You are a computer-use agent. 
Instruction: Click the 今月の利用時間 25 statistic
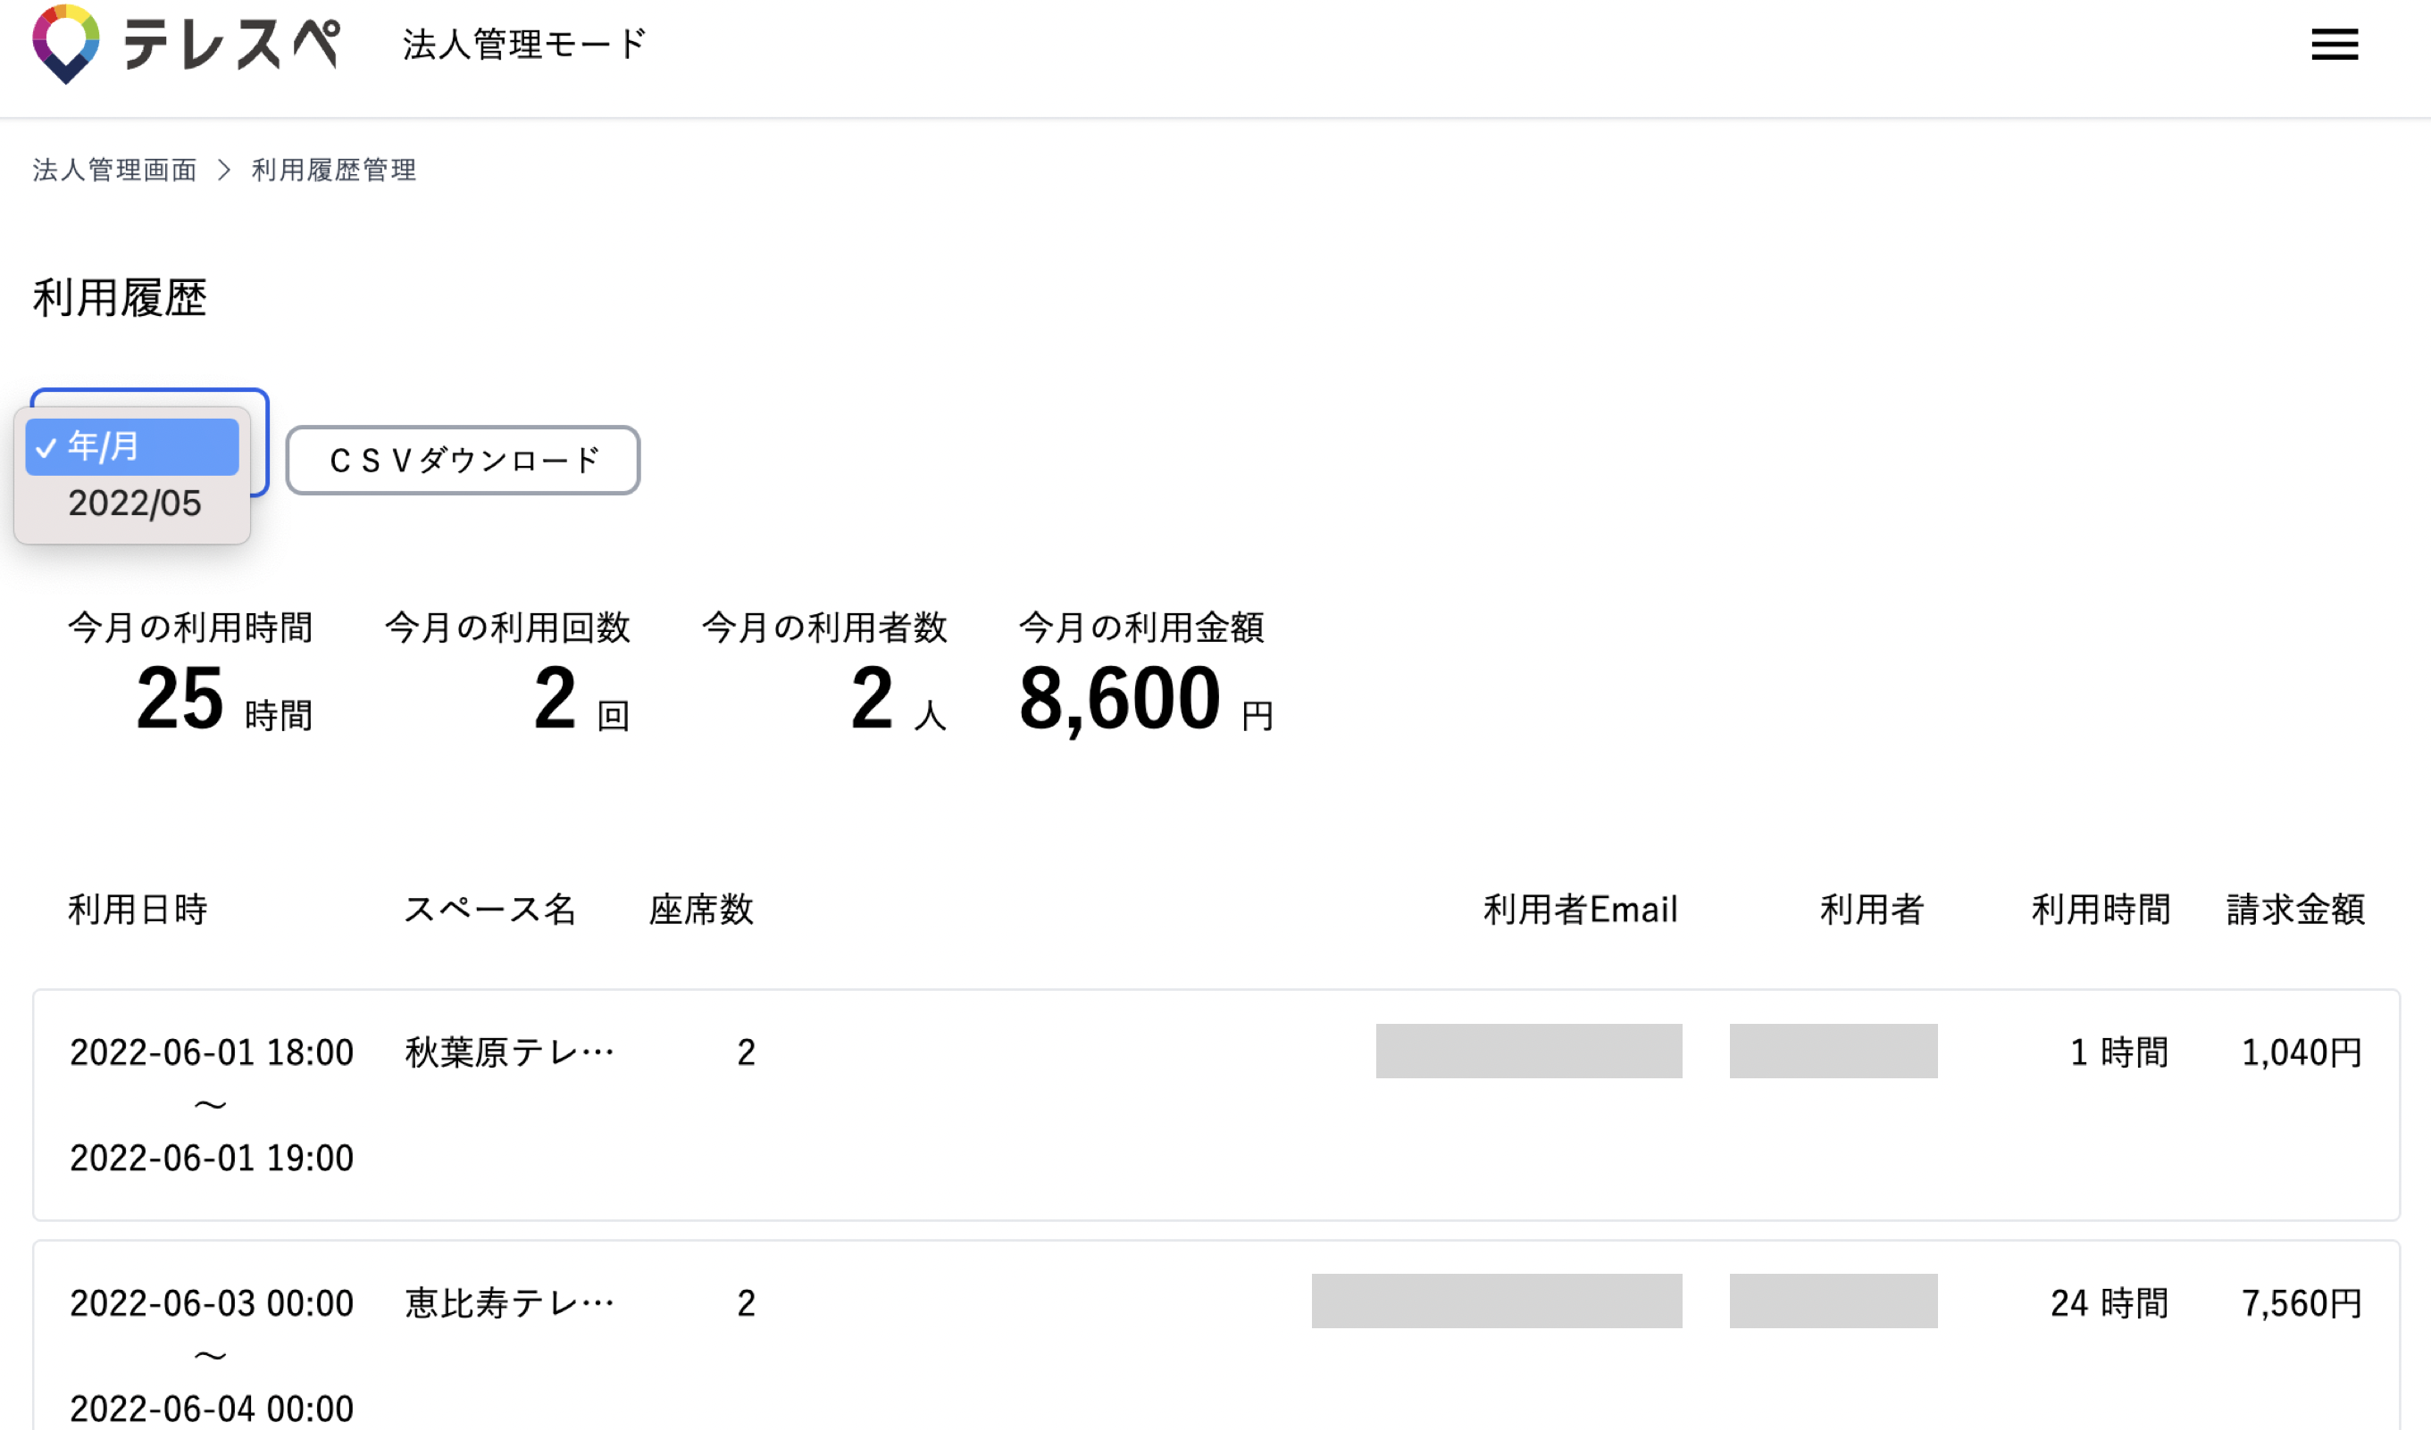click(x=180, y=698)
